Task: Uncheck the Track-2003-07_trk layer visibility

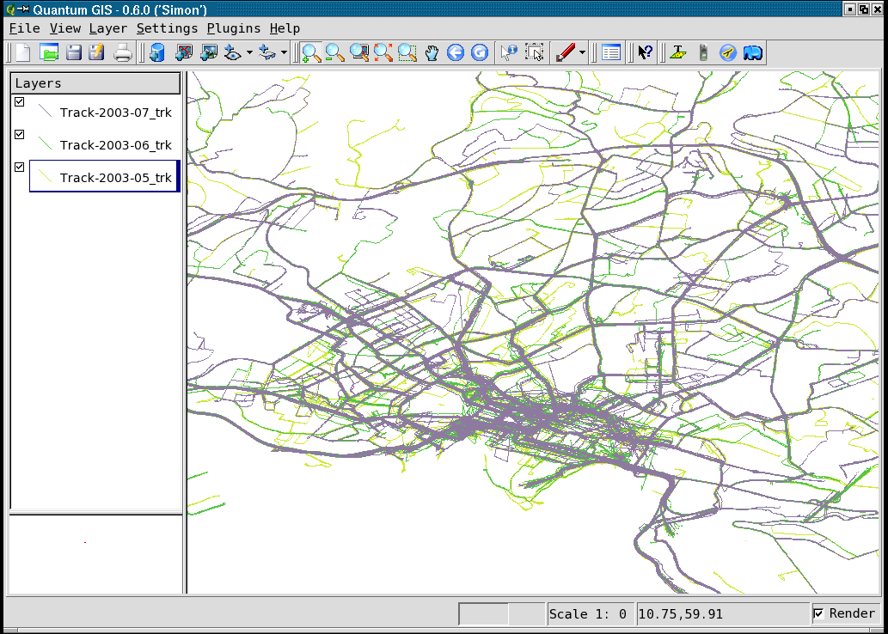Action: coord(20,102)
